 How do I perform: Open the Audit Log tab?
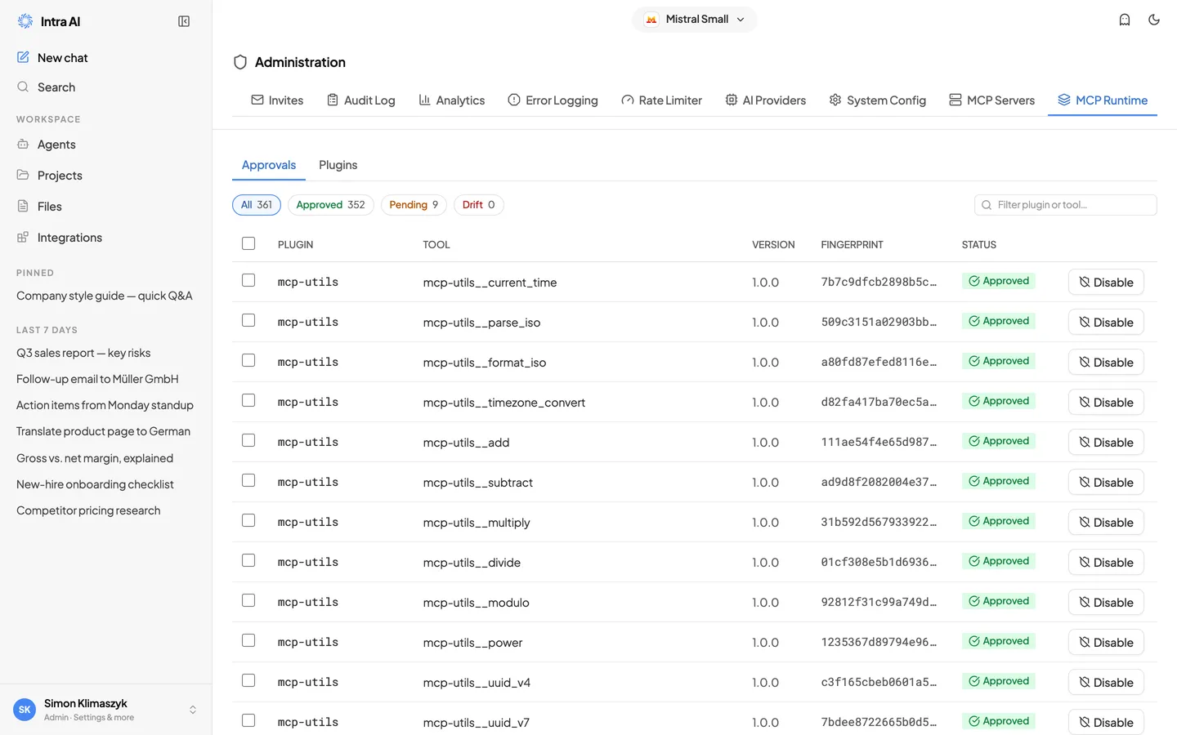(x=360, y=100)
